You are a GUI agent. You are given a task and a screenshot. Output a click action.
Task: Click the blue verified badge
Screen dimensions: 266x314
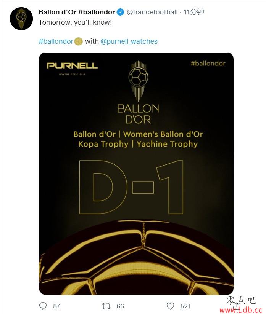(121, 12)
